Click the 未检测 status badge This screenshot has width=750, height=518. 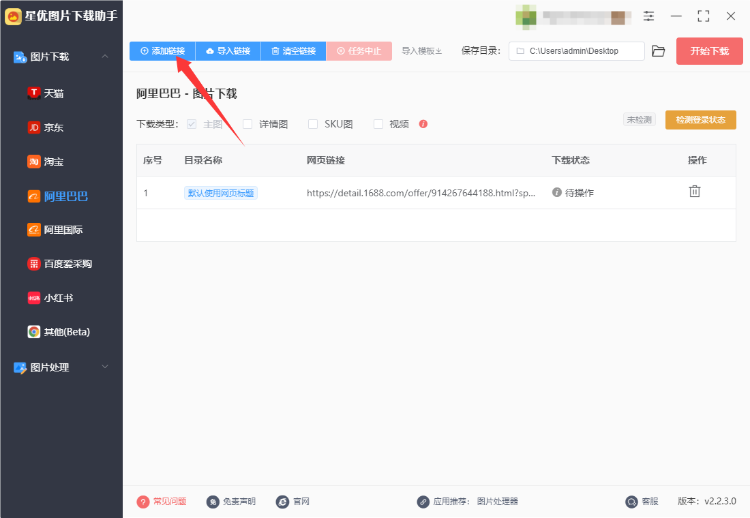click(x=639, y=119)
